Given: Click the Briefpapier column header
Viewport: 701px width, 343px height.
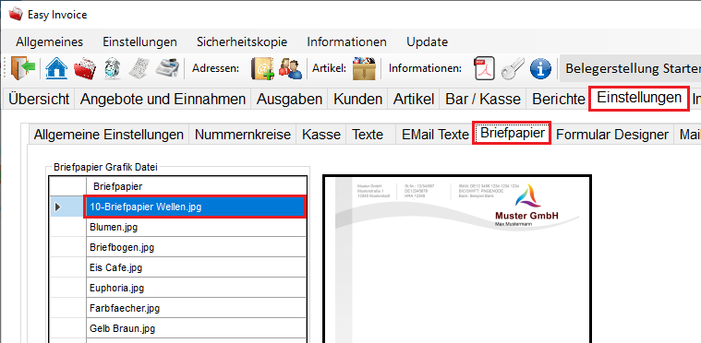Looking at the screenshot, I should pyautogui.click(x=197, y=186).
